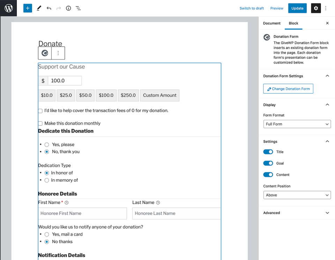Toggle the Goal switch
The height and width of the screenshot is (260, 335).
[x=268, y=163]
